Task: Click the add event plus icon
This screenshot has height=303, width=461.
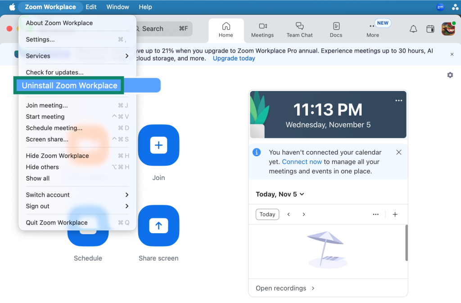Action: (395, 214)
